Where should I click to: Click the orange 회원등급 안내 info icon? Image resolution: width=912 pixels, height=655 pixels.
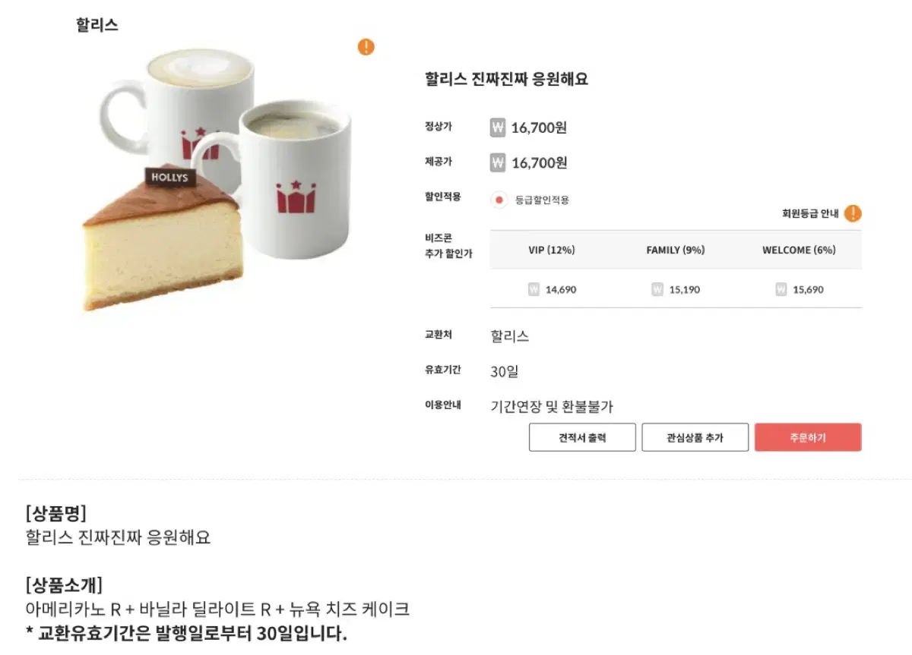[853, 213]
